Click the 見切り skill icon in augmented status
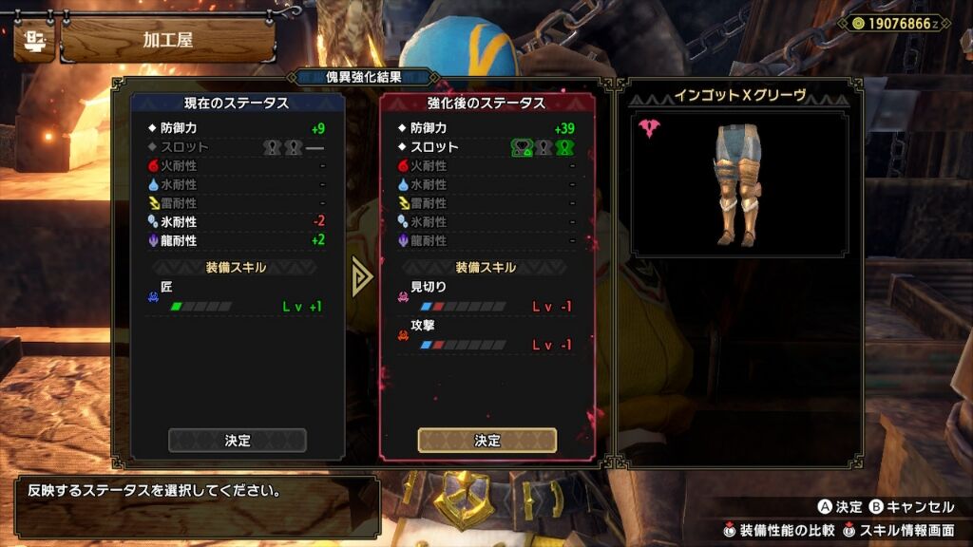973x547 pixels. point(403,297)
